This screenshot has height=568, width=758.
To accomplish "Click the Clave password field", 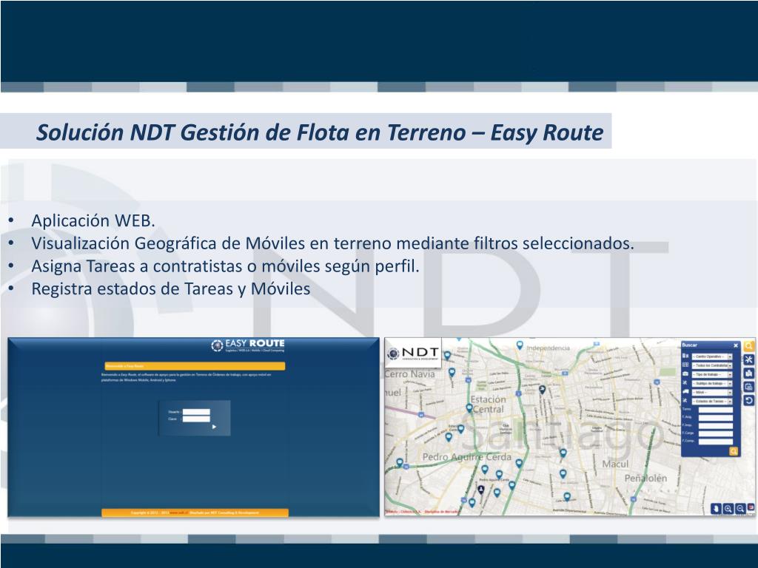I will pos(196,419).
